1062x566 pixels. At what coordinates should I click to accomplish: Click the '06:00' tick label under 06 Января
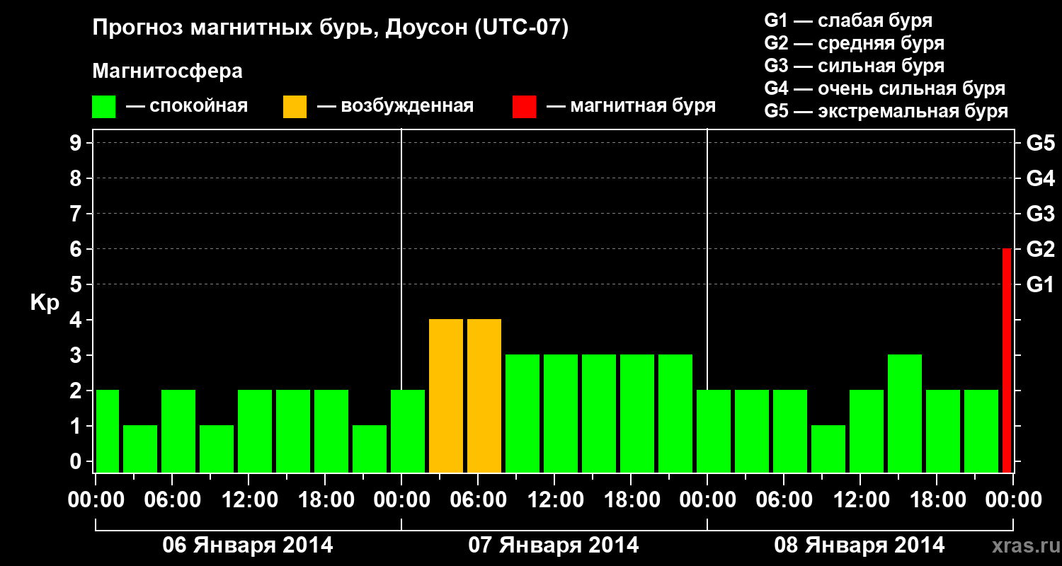172,500
